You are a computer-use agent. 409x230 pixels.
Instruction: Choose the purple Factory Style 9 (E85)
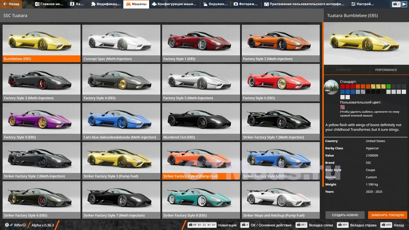coord(42,122)
